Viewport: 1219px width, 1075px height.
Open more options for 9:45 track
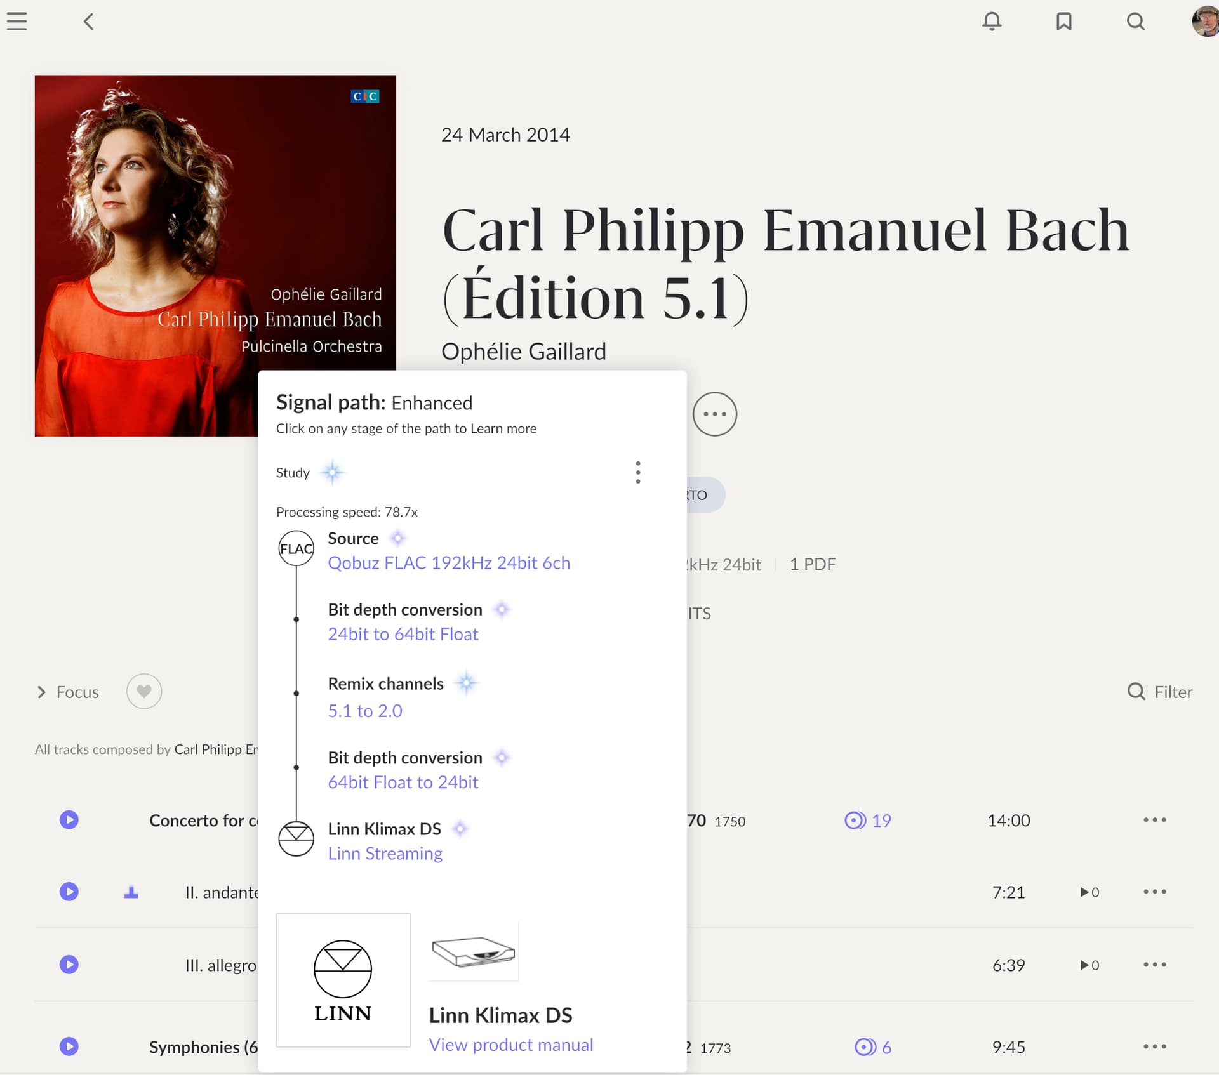1155,1046
